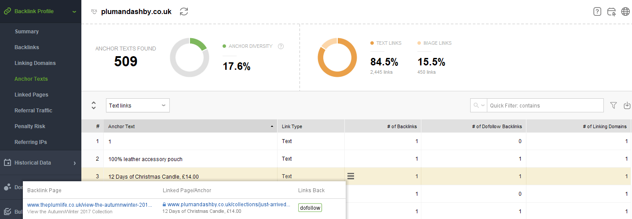Viewport: 632px width, 219px height.
Task: Collapse the Backlink Profile section chevron
Action: (x=74, y=11)
